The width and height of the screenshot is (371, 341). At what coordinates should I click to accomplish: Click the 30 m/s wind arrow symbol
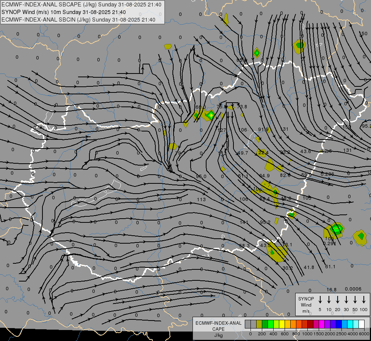(346, 300)
